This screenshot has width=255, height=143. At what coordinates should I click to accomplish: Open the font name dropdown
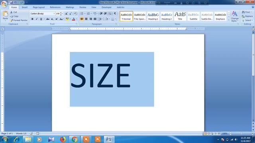pos(54,14)
